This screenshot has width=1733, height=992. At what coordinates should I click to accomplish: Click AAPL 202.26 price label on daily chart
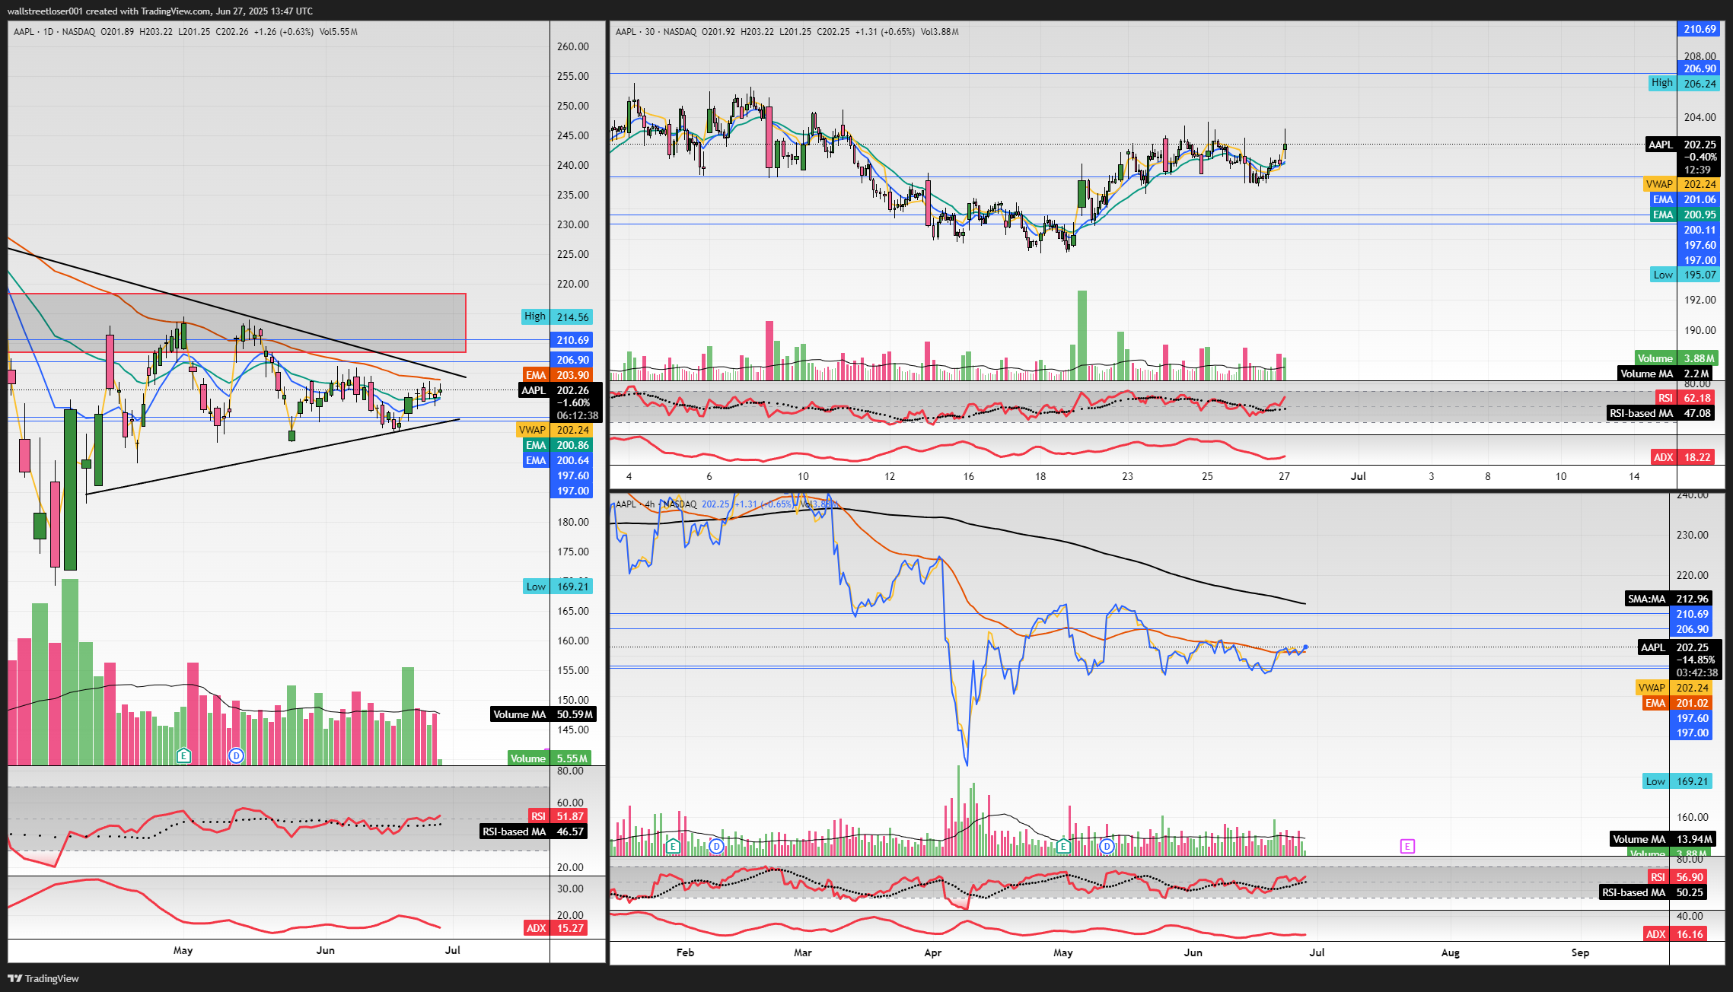pos(560,390)
